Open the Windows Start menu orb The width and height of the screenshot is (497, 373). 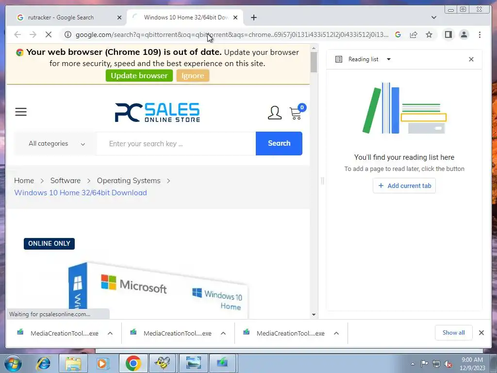(13, 363)
